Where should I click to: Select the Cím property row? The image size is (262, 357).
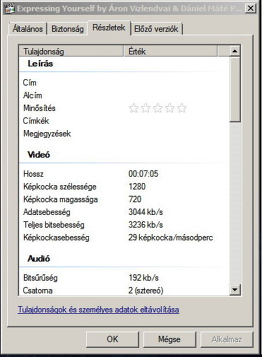point(124,83)
